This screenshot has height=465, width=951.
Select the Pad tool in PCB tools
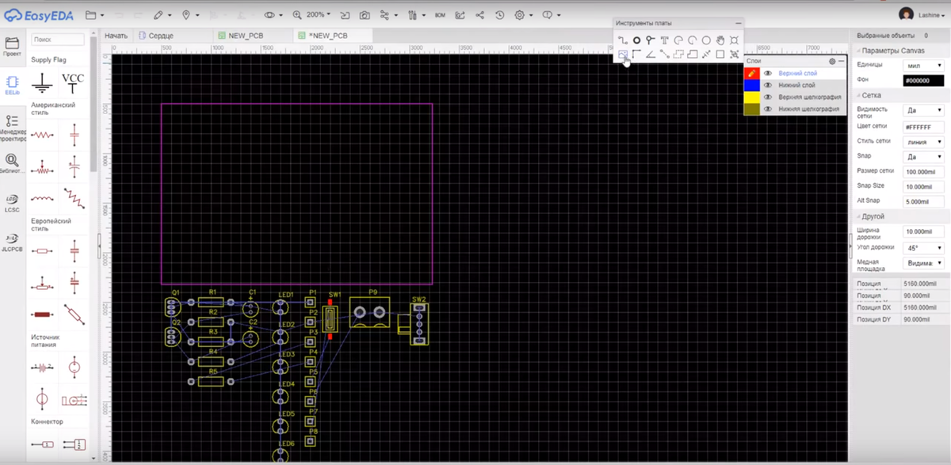pos(636,40)
